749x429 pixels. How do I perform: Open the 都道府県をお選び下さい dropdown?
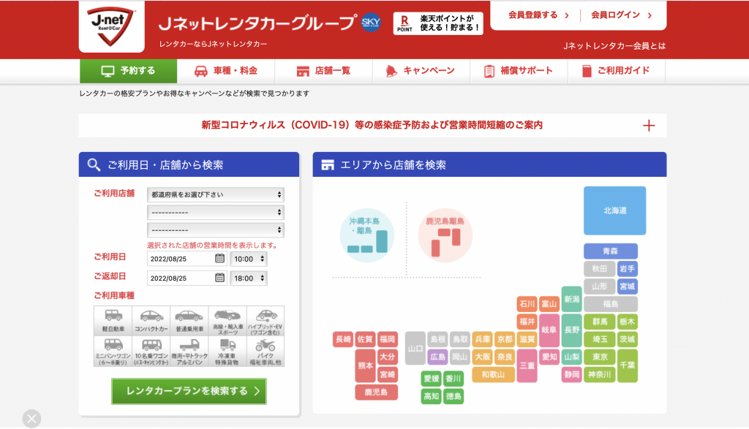coord(216,194)
